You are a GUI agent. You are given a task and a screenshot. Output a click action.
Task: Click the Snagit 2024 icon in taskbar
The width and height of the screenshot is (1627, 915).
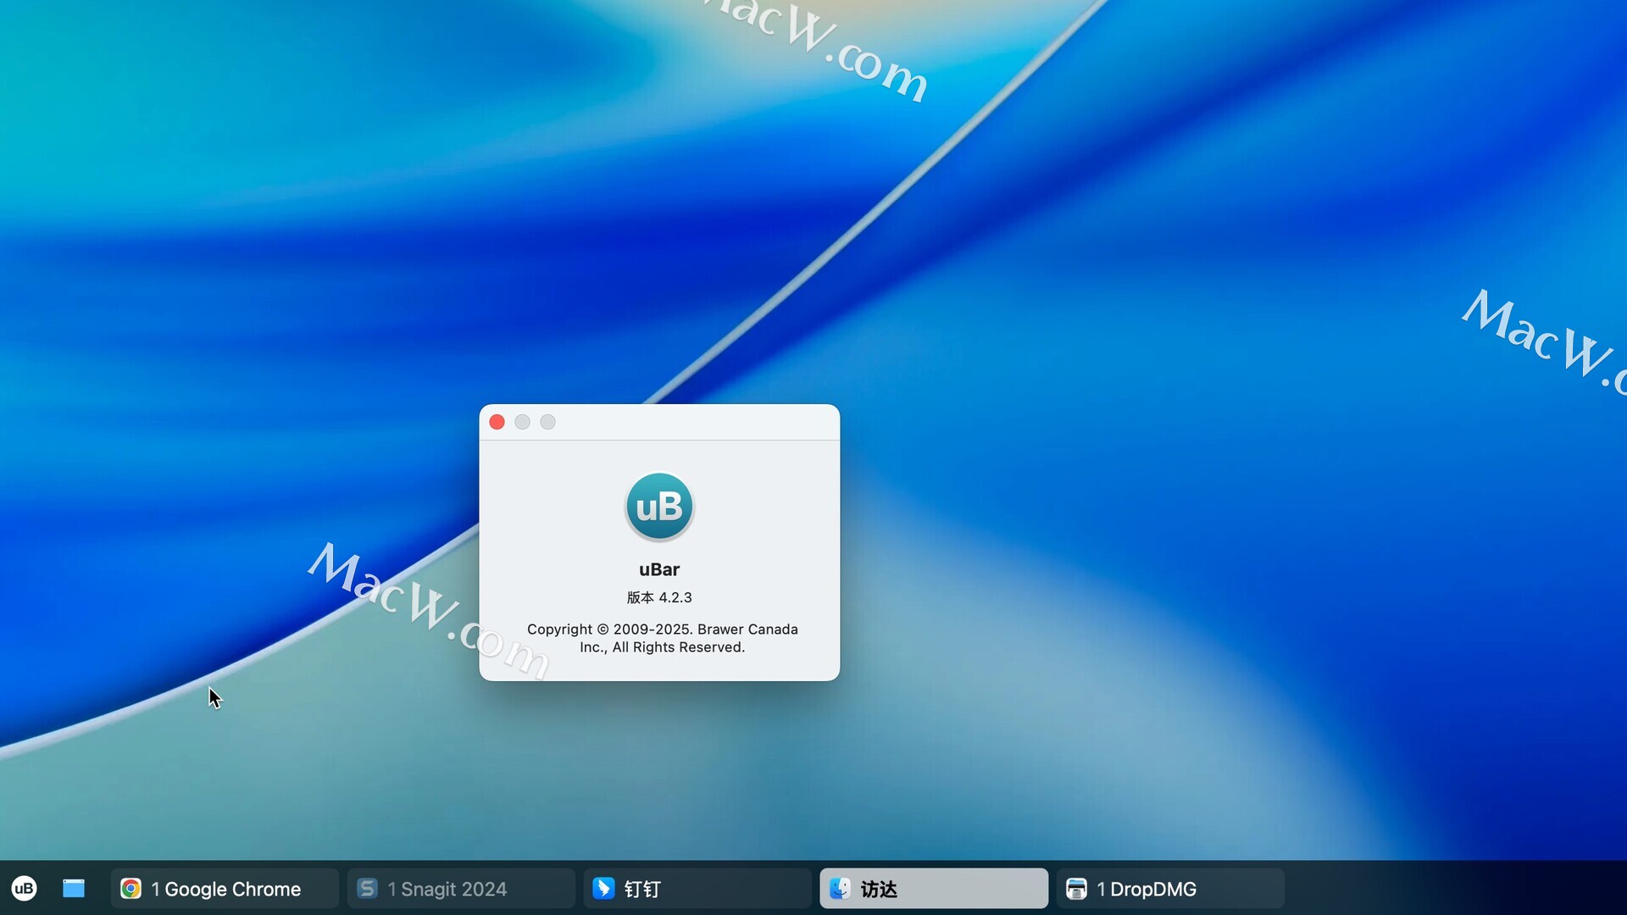pyautogui.click(x=367, y=888)
